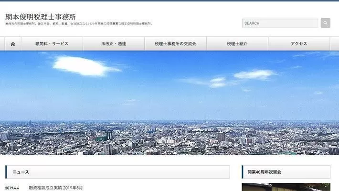The width and height of the screenshot is (339, 191).
Task: Click the 網本俊明税理士事務所 site title
Action: tap(40, 17)
